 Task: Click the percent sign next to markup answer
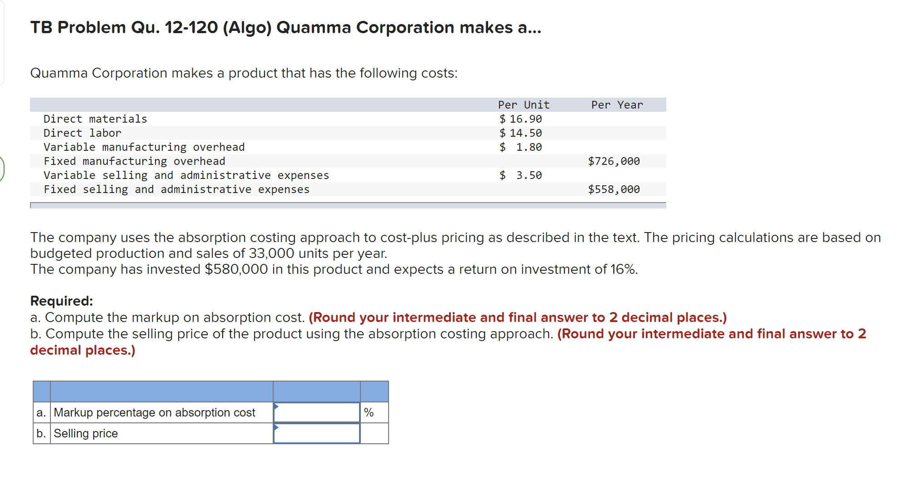pyautogui.click(x=369, y=412)
